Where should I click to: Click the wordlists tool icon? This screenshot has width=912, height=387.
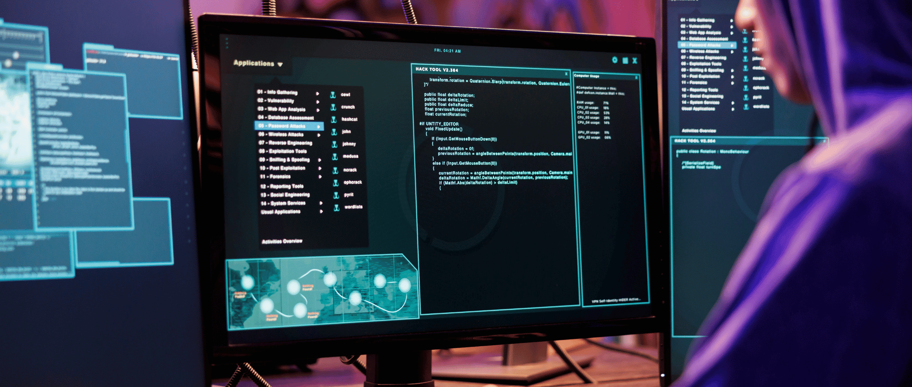tap(337, 208)
